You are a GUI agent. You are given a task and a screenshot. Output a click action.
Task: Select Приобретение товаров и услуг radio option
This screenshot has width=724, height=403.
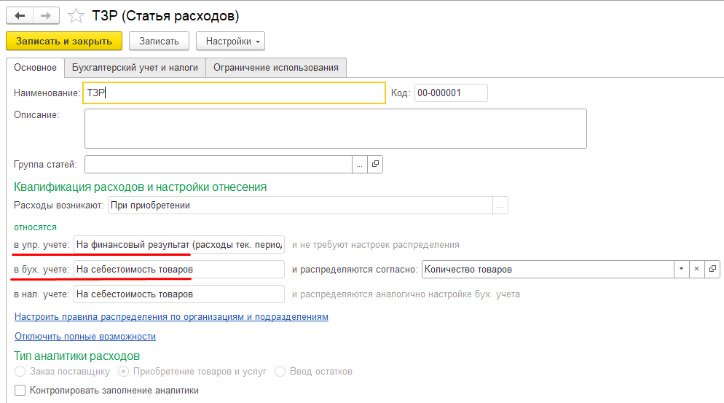(124, 372)
